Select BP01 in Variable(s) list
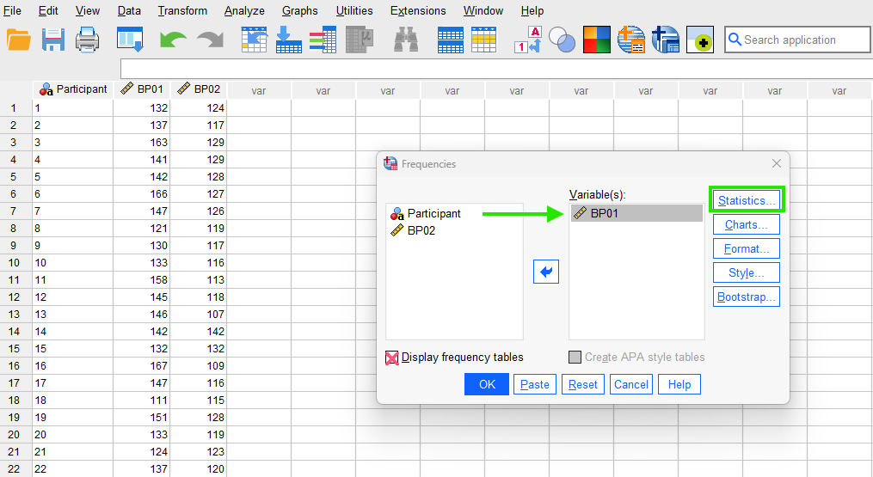 [636, 213]
